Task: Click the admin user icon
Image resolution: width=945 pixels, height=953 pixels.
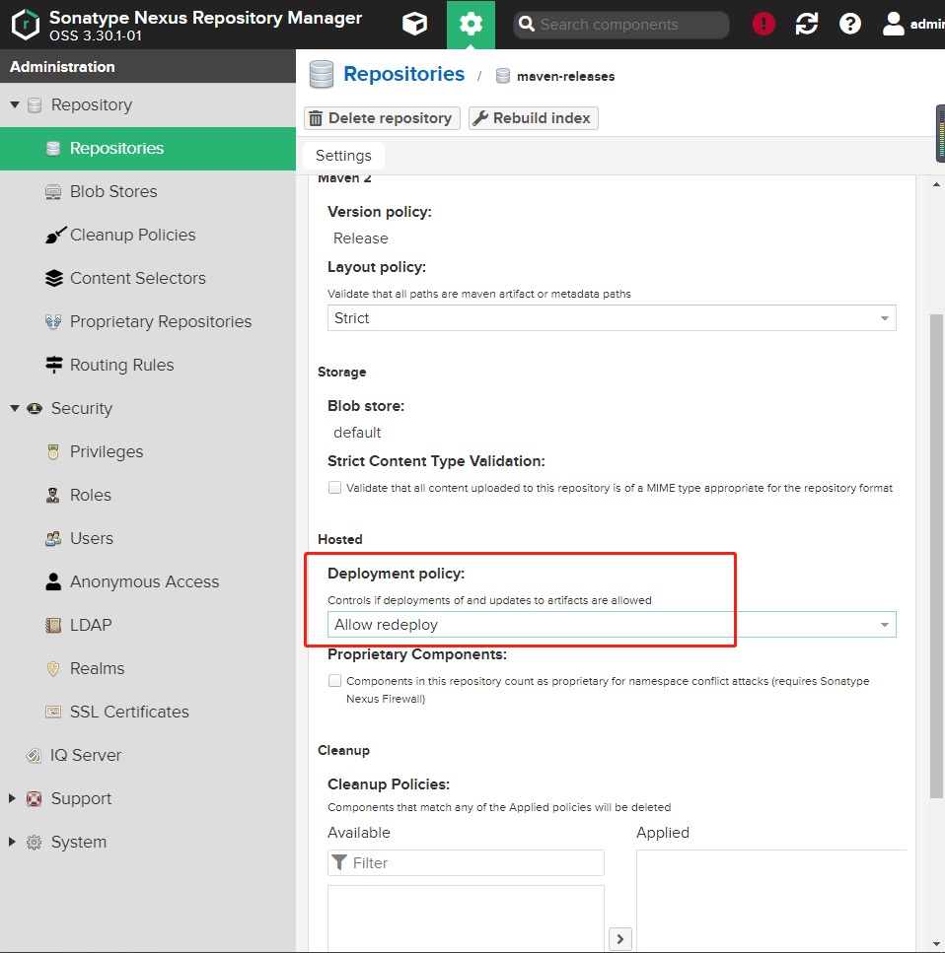Action: [x=893, y=25]
